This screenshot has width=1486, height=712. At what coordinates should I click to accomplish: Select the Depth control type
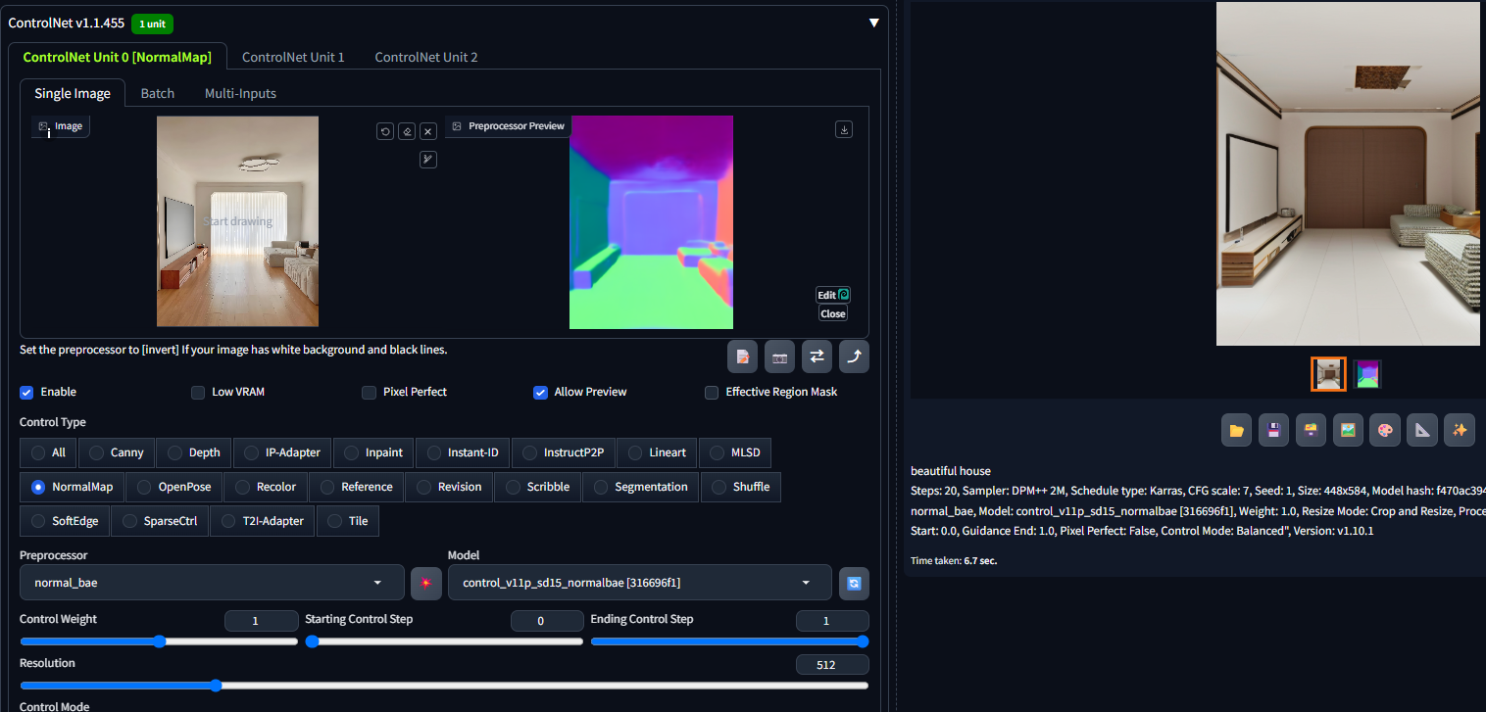coord(193,452)
